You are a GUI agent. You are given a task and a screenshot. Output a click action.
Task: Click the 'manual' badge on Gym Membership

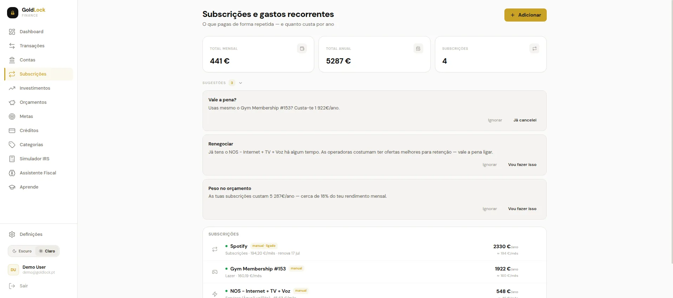296,268
